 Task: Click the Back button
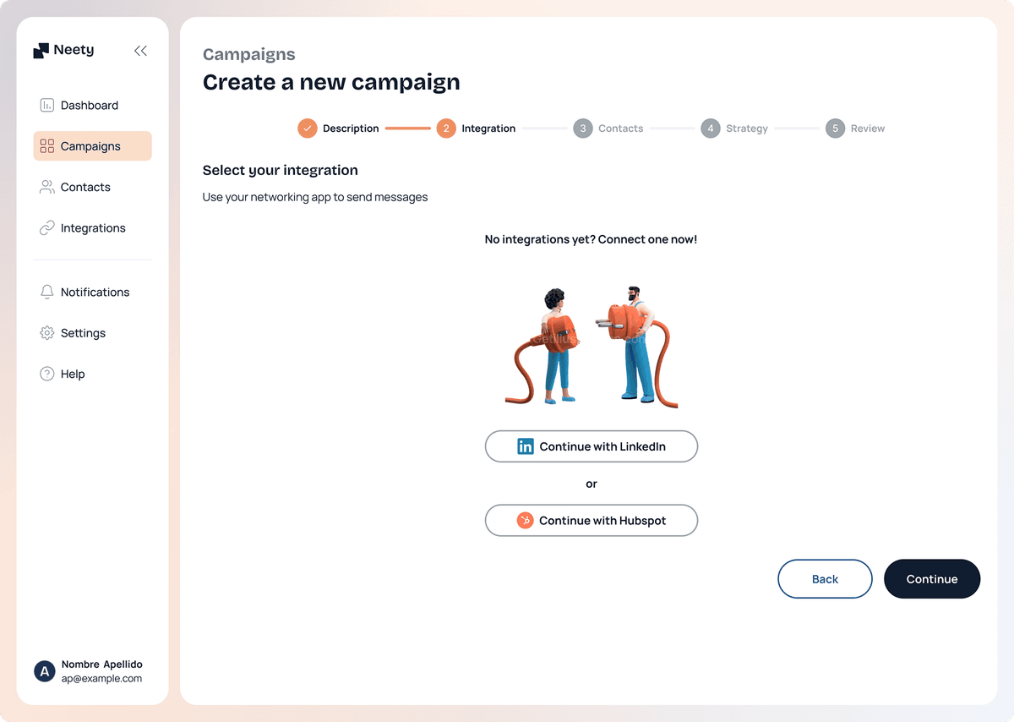(x=825, y=579)
